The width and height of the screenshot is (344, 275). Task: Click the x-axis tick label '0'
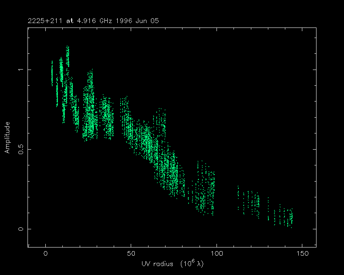pyautogui.click(x=46, y=254)
